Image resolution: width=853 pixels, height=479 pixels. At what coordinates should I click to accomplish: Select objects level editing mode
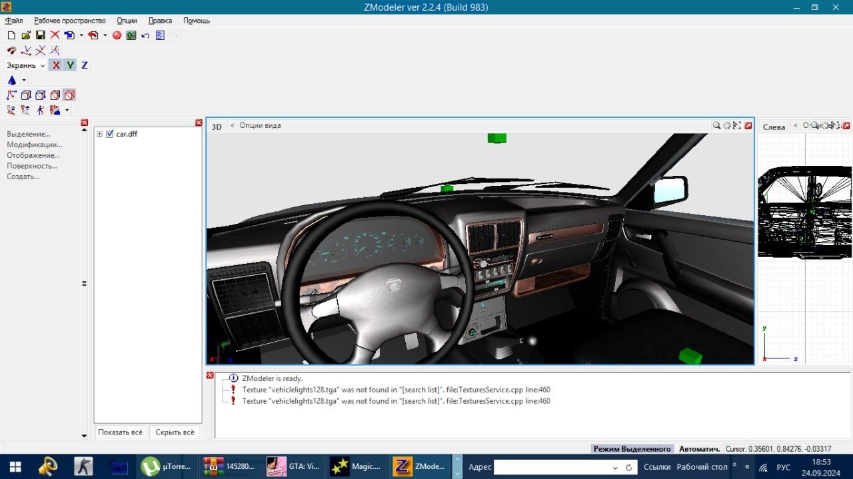(55, 95)
